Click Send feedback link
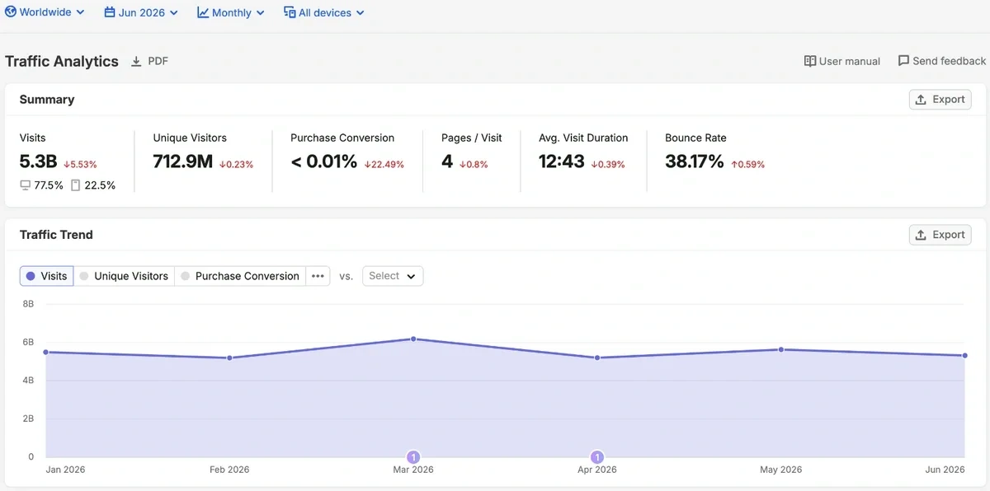This screenshot has height=491, width=990. 942,61
